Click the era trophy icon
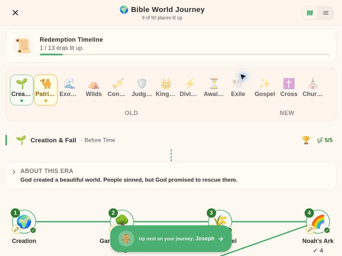This screenshot has height=256, width=342. click(306, 140)
